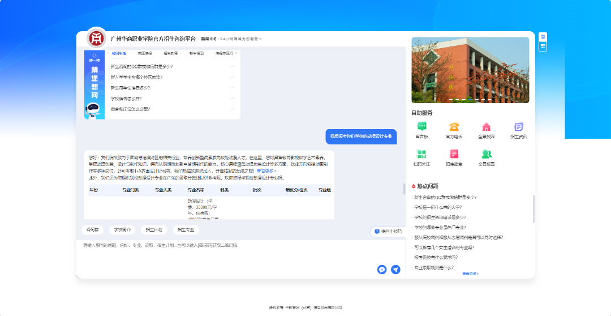Expand the answer via 查看更多 link
Screen dimensions: 611x316
coord(266,170)
